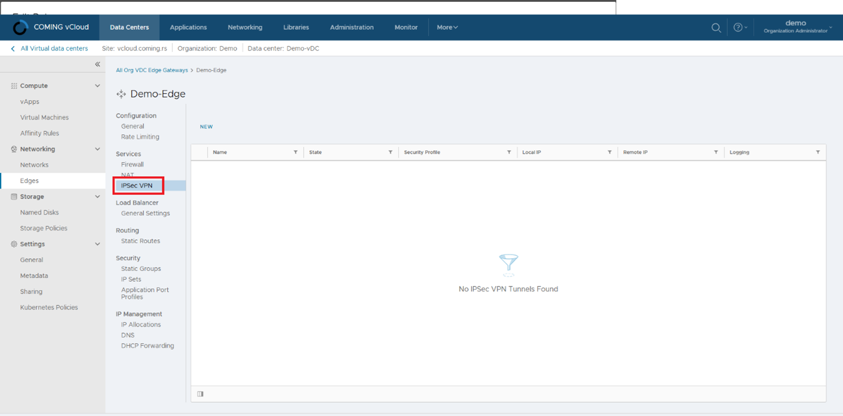Collapse the left navigation pane with chevron
The width and height of the screenshot is (843, 416).
(x=97, y=64)
